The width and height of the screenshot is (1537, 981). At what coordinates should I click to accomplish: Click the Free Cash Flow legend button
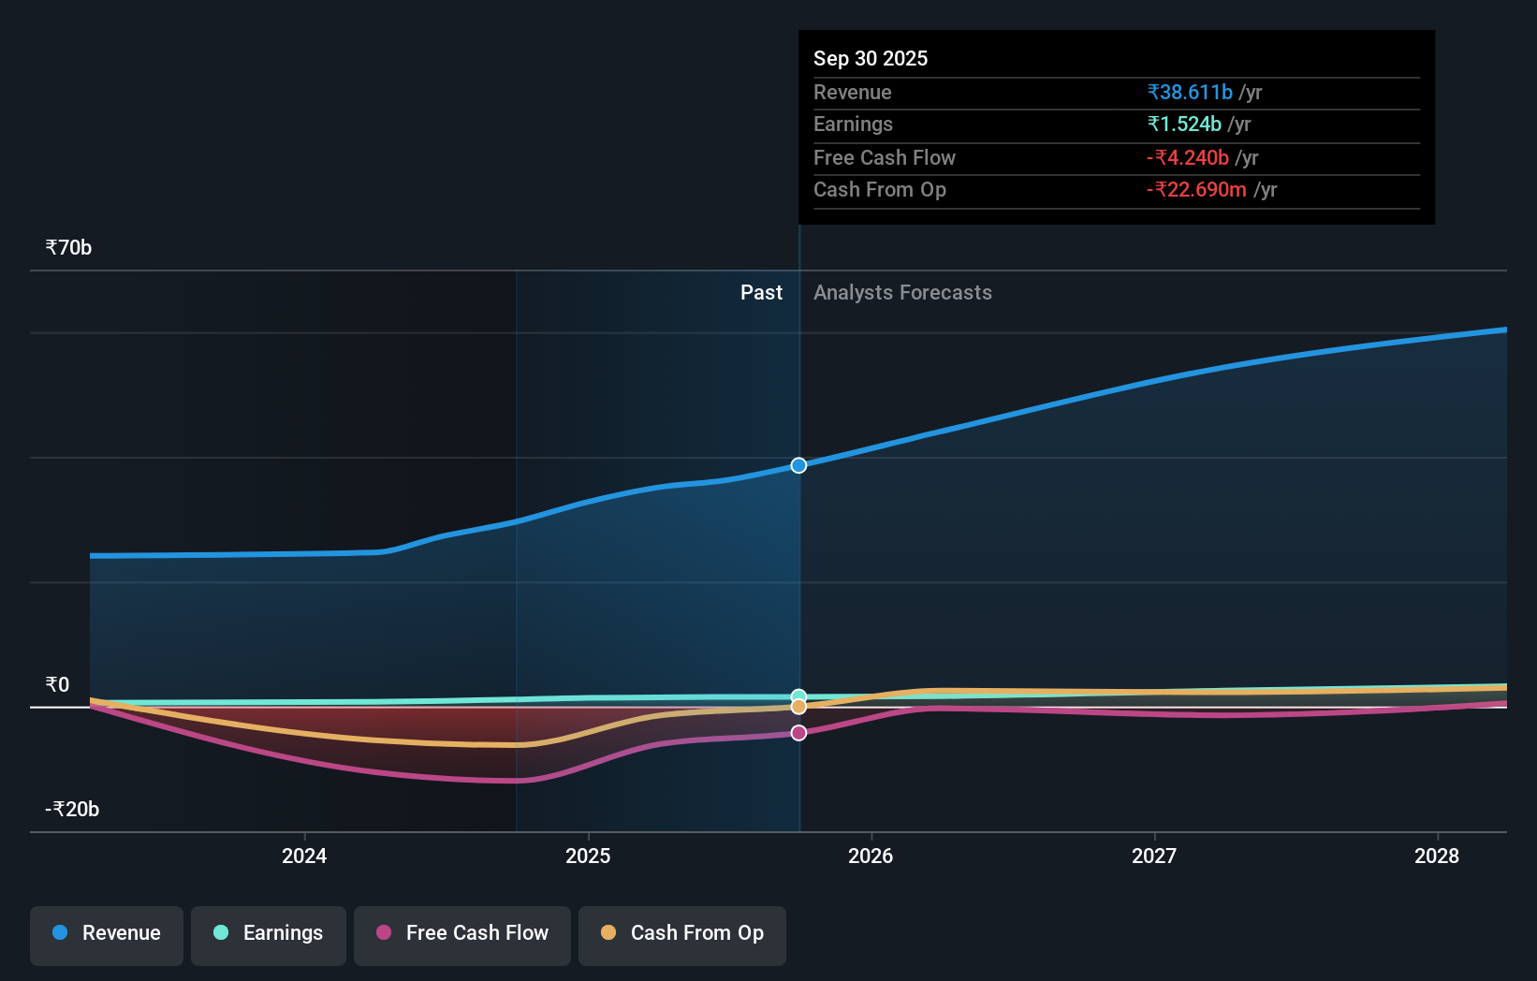click(461, 935)
